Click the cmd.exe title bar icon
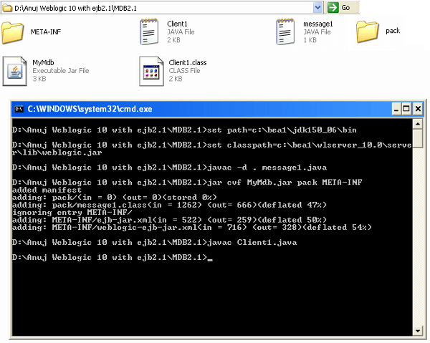This screenshot has width=430, height=343. point(19,109)
